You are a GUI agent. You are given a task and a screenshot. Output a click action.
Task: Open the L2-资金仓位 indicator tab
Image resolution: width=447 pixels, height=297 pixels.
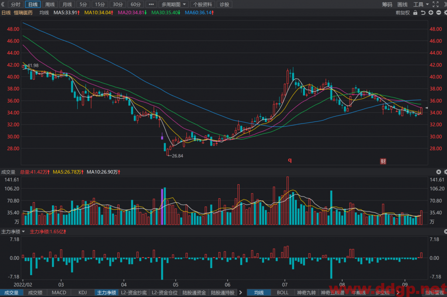[x=165, y=293]
